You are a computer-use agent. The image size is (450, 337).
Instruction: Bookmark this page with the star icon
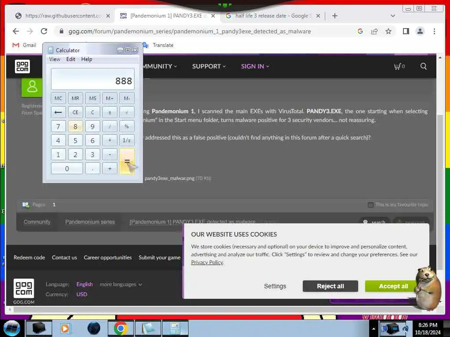tap(388, 31)
